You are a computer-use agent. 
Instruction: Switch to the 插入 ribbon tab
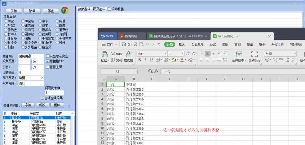pos(182,45)
